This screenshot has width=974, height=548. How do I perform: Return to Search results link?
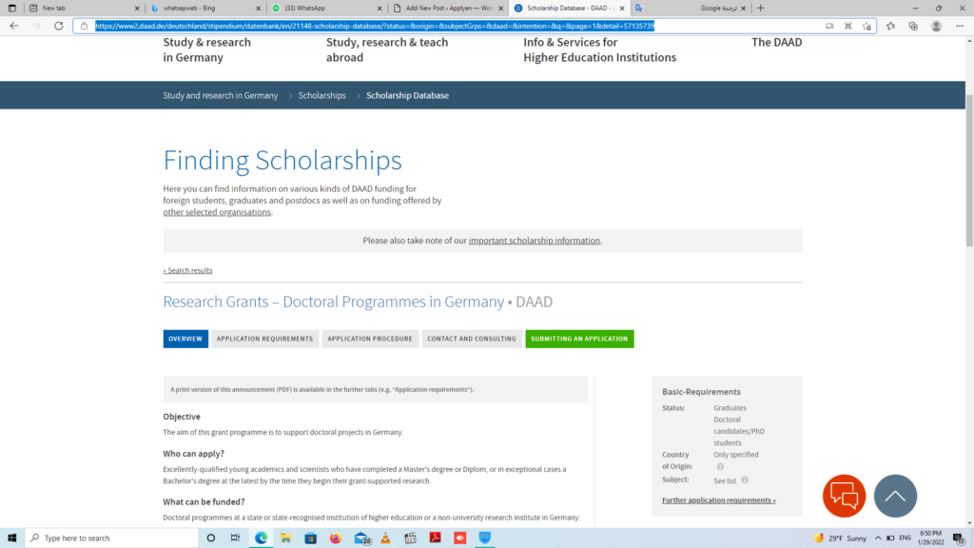[x=187, y=270]
